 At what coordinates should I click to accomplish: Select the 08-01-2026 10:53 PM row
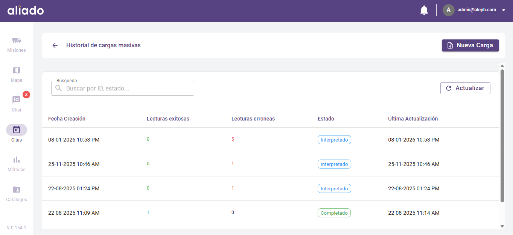[x=74, y=140]
